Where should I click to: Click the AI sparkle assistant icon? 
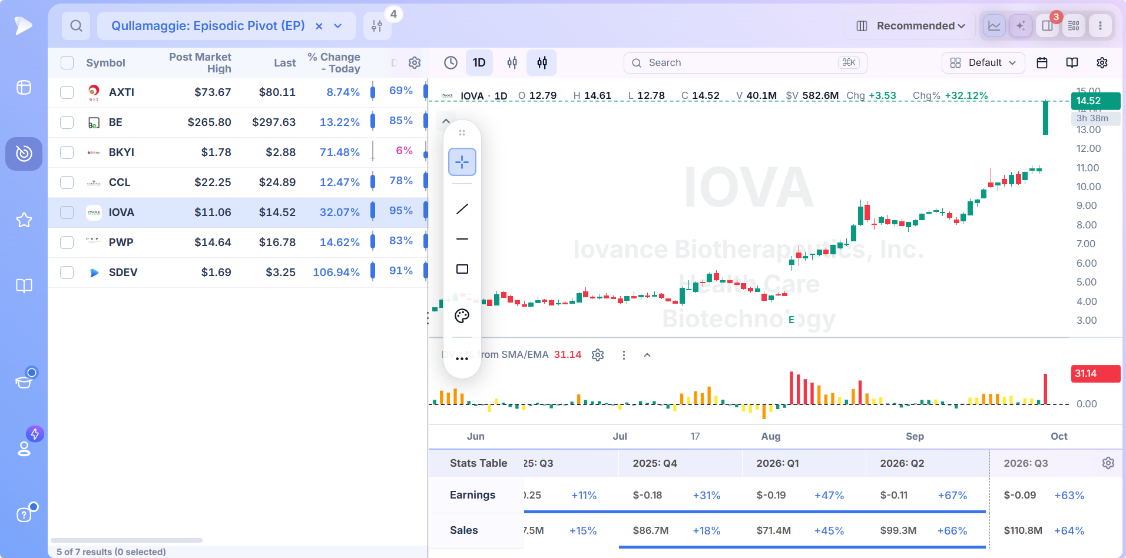point(1021,26)
